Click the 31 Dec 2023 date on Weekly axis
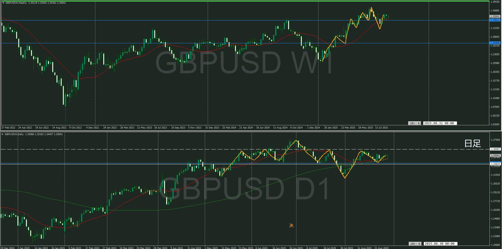Screen dimensions: 502x249 click(x=212, y=128)
